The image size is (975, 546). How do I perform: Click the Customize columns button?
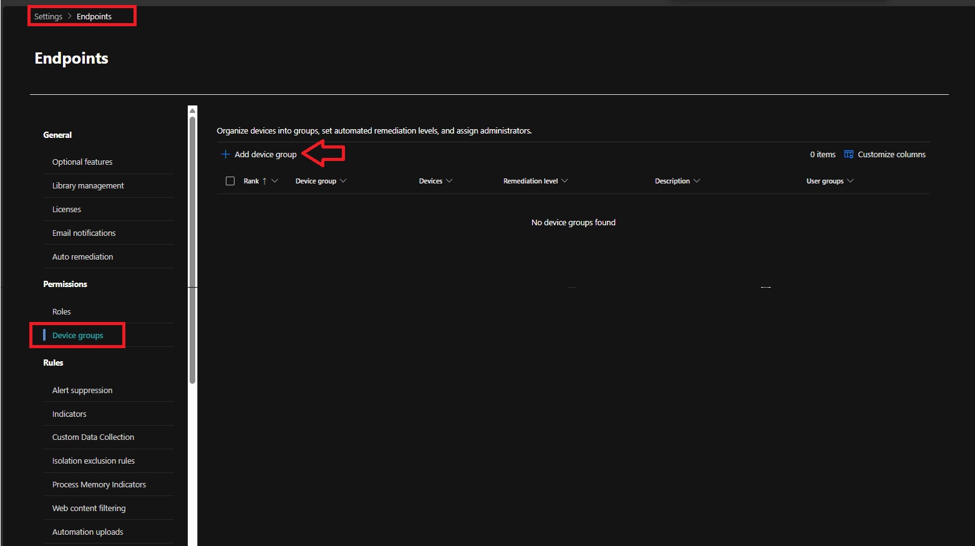click(x=885, y=154)
